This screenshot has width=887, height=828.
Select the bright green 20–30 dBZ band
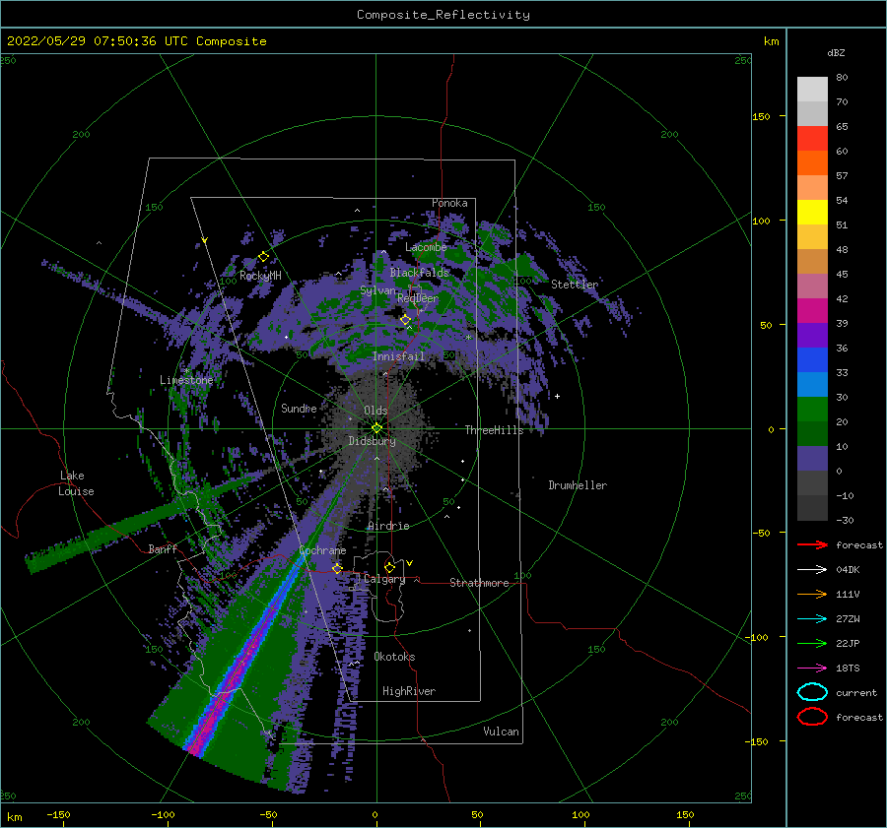pyautogui.click(x=812, y=410)
